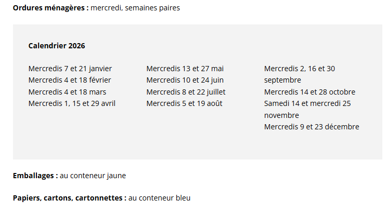
Task: Click the 'Ordures ménagères :' bold label
Action: (50, 8)
